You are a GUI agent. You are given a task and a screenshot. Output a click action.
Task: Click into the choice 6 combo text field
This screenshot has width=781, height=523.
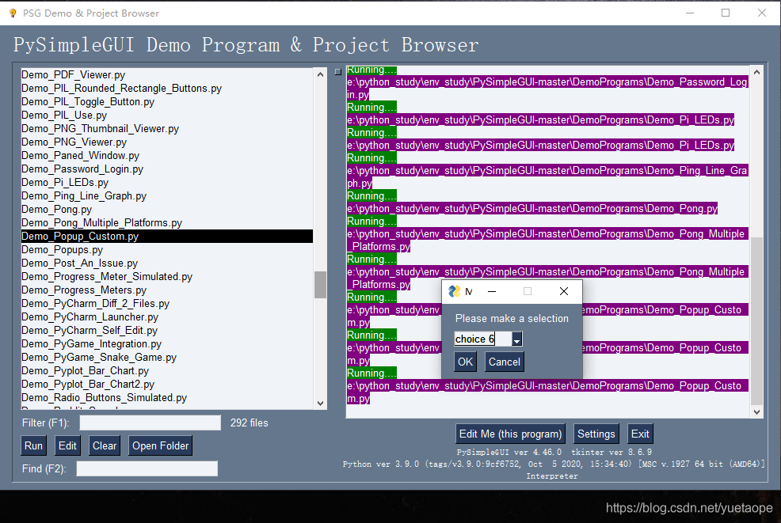[x=482, y=339]
